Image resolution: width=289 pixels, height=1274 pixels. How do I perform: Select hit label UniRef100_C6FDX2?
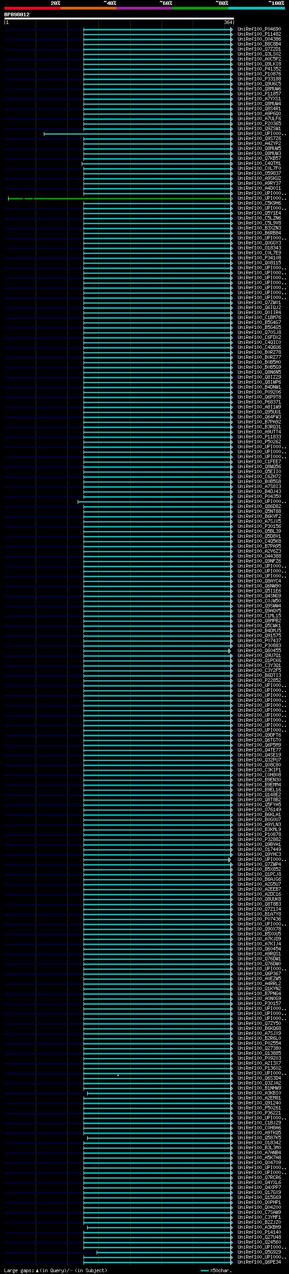coord(259,337)
